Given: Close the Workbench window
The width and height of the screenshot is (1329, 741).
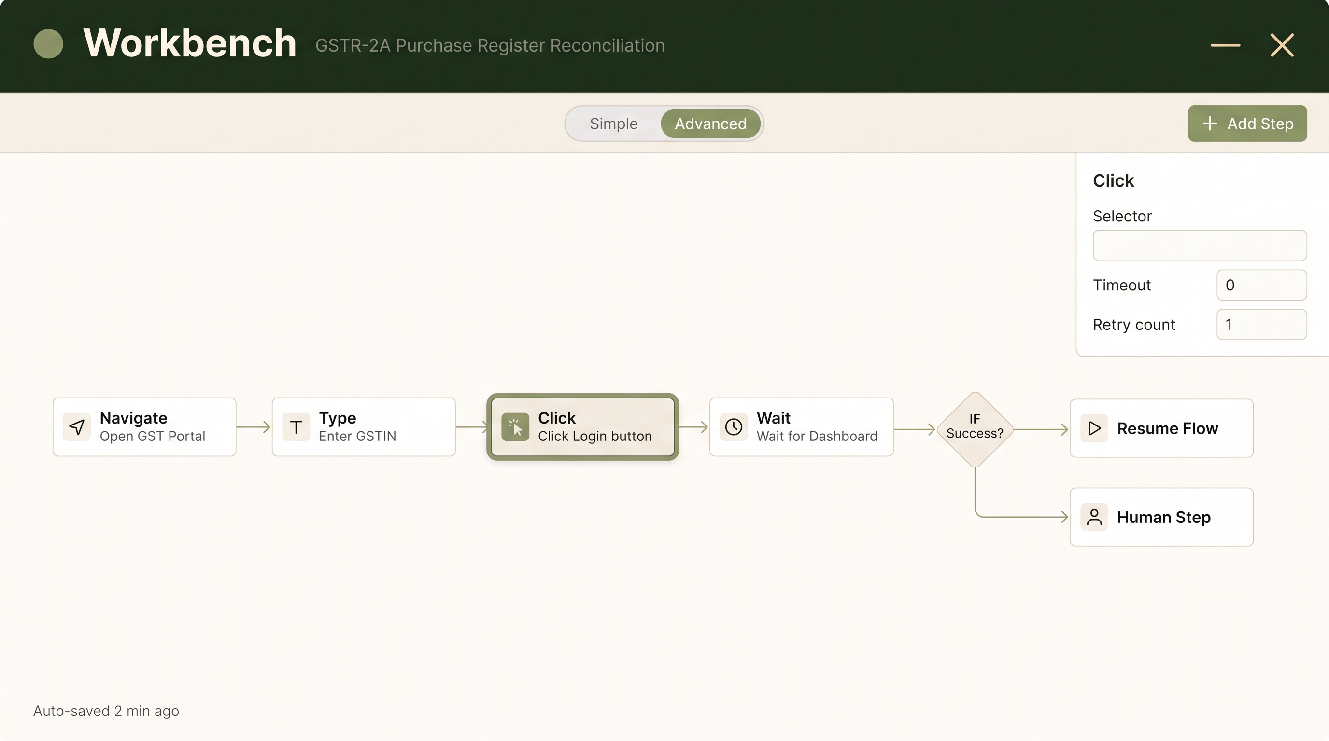Looking at the screenshot, I should [x=1282, y=45].
